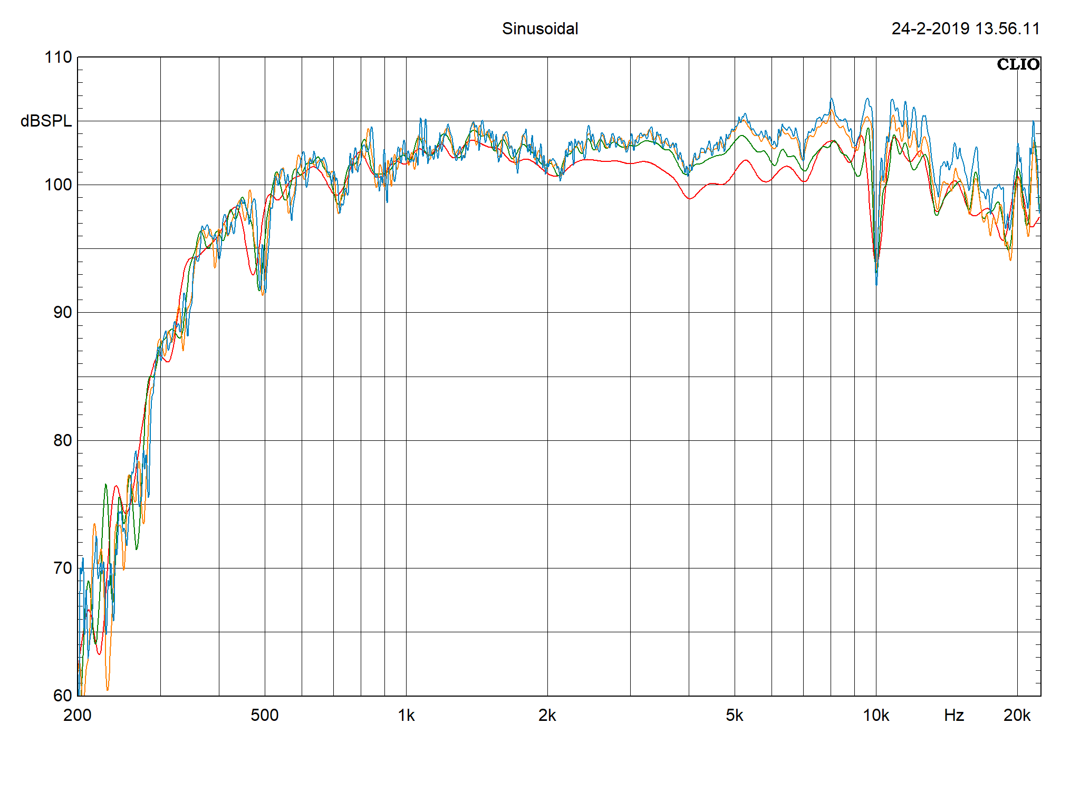Click the '500' frequency label
The height and width of the screenshot is (810, 1080).
pos(265,715)
